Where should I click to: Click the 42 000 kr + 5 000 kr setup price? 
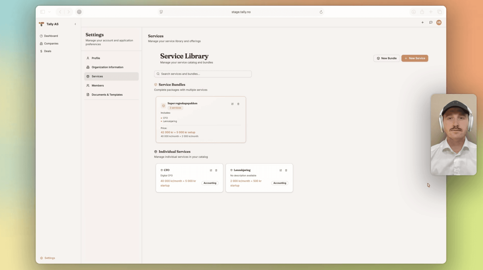[x=178, y=132]
